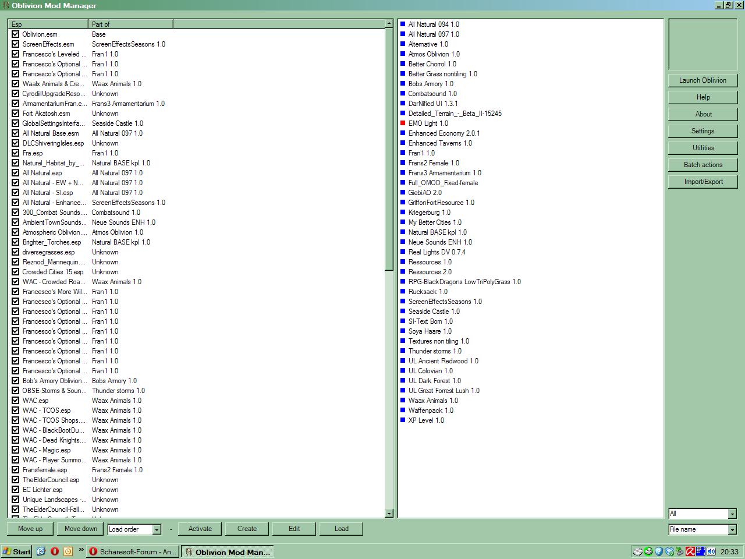Image resolution: width=745 pixels, height=559 pixels.
Task: Click the Avira umbrella tray icon
Action: click(x=690, y=551)
